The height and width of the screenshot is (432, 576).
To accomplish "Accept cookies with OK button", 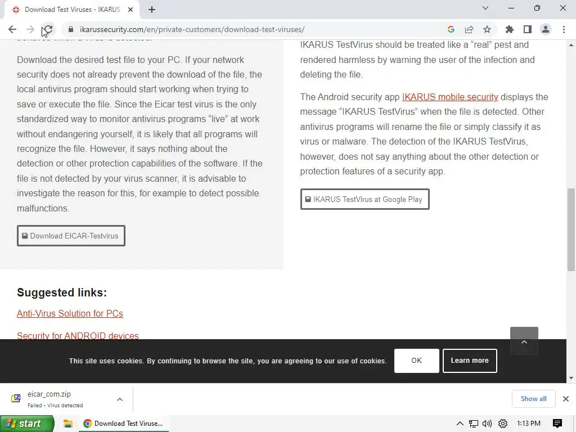I will 417,361.
